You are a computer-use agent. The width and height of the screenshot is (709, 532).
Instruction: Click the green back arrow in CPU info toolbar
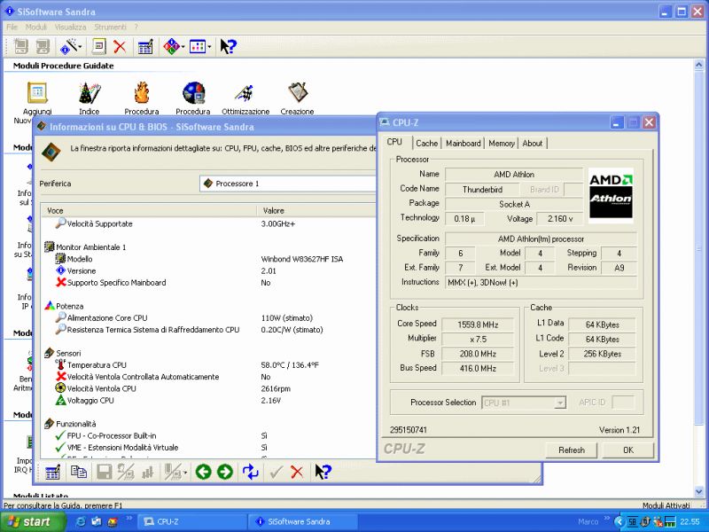tap(204, 472)
